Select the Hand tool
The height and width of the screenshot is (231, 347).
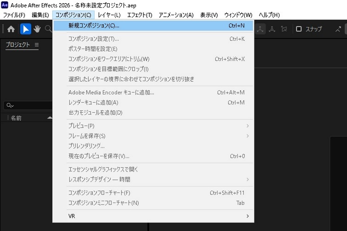tap(37, 29)
